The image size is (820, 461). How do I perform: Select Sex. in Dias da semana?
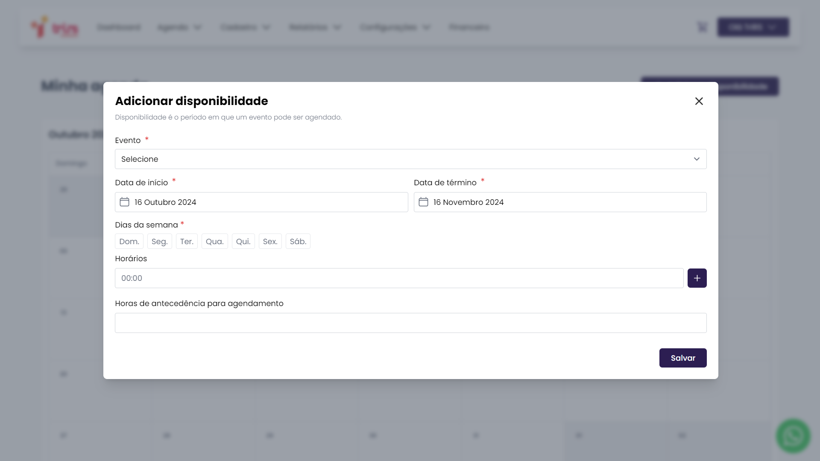(270, 242)
